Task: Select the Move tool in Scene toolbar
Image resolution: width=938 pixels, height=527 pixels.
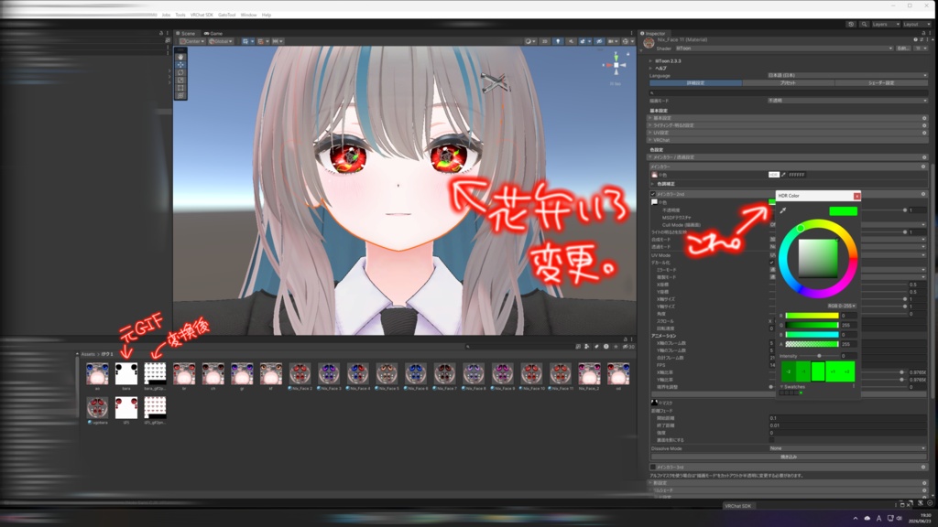Action: point(180,65)
